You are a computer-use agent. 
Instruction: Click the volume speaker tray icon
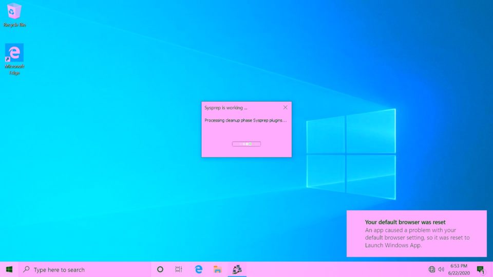click(x=441, y=269)
